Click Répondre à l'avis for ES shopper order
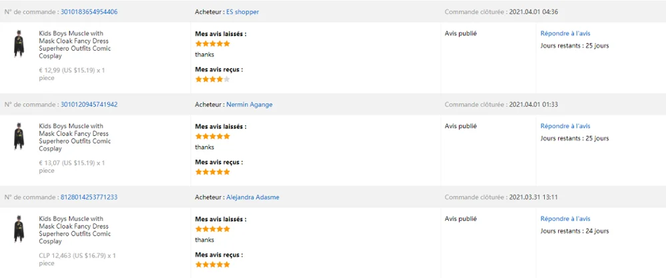 click(x=565, y=33)
